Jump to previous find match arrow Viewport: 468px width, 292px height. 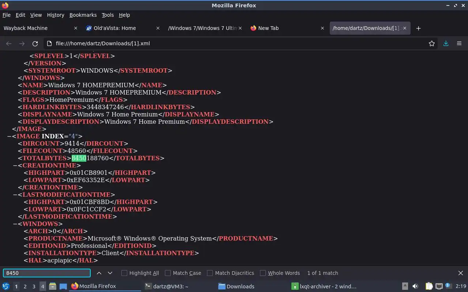(99, 273)
